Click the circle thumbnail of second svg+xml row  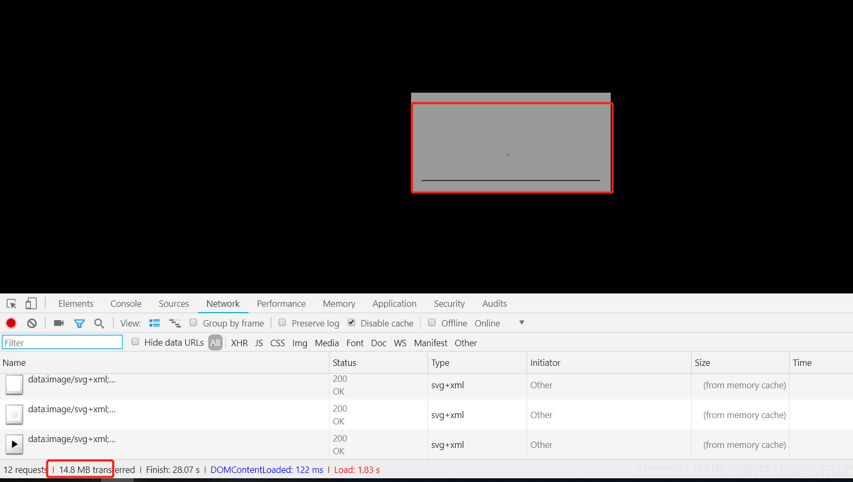[14, 414]
